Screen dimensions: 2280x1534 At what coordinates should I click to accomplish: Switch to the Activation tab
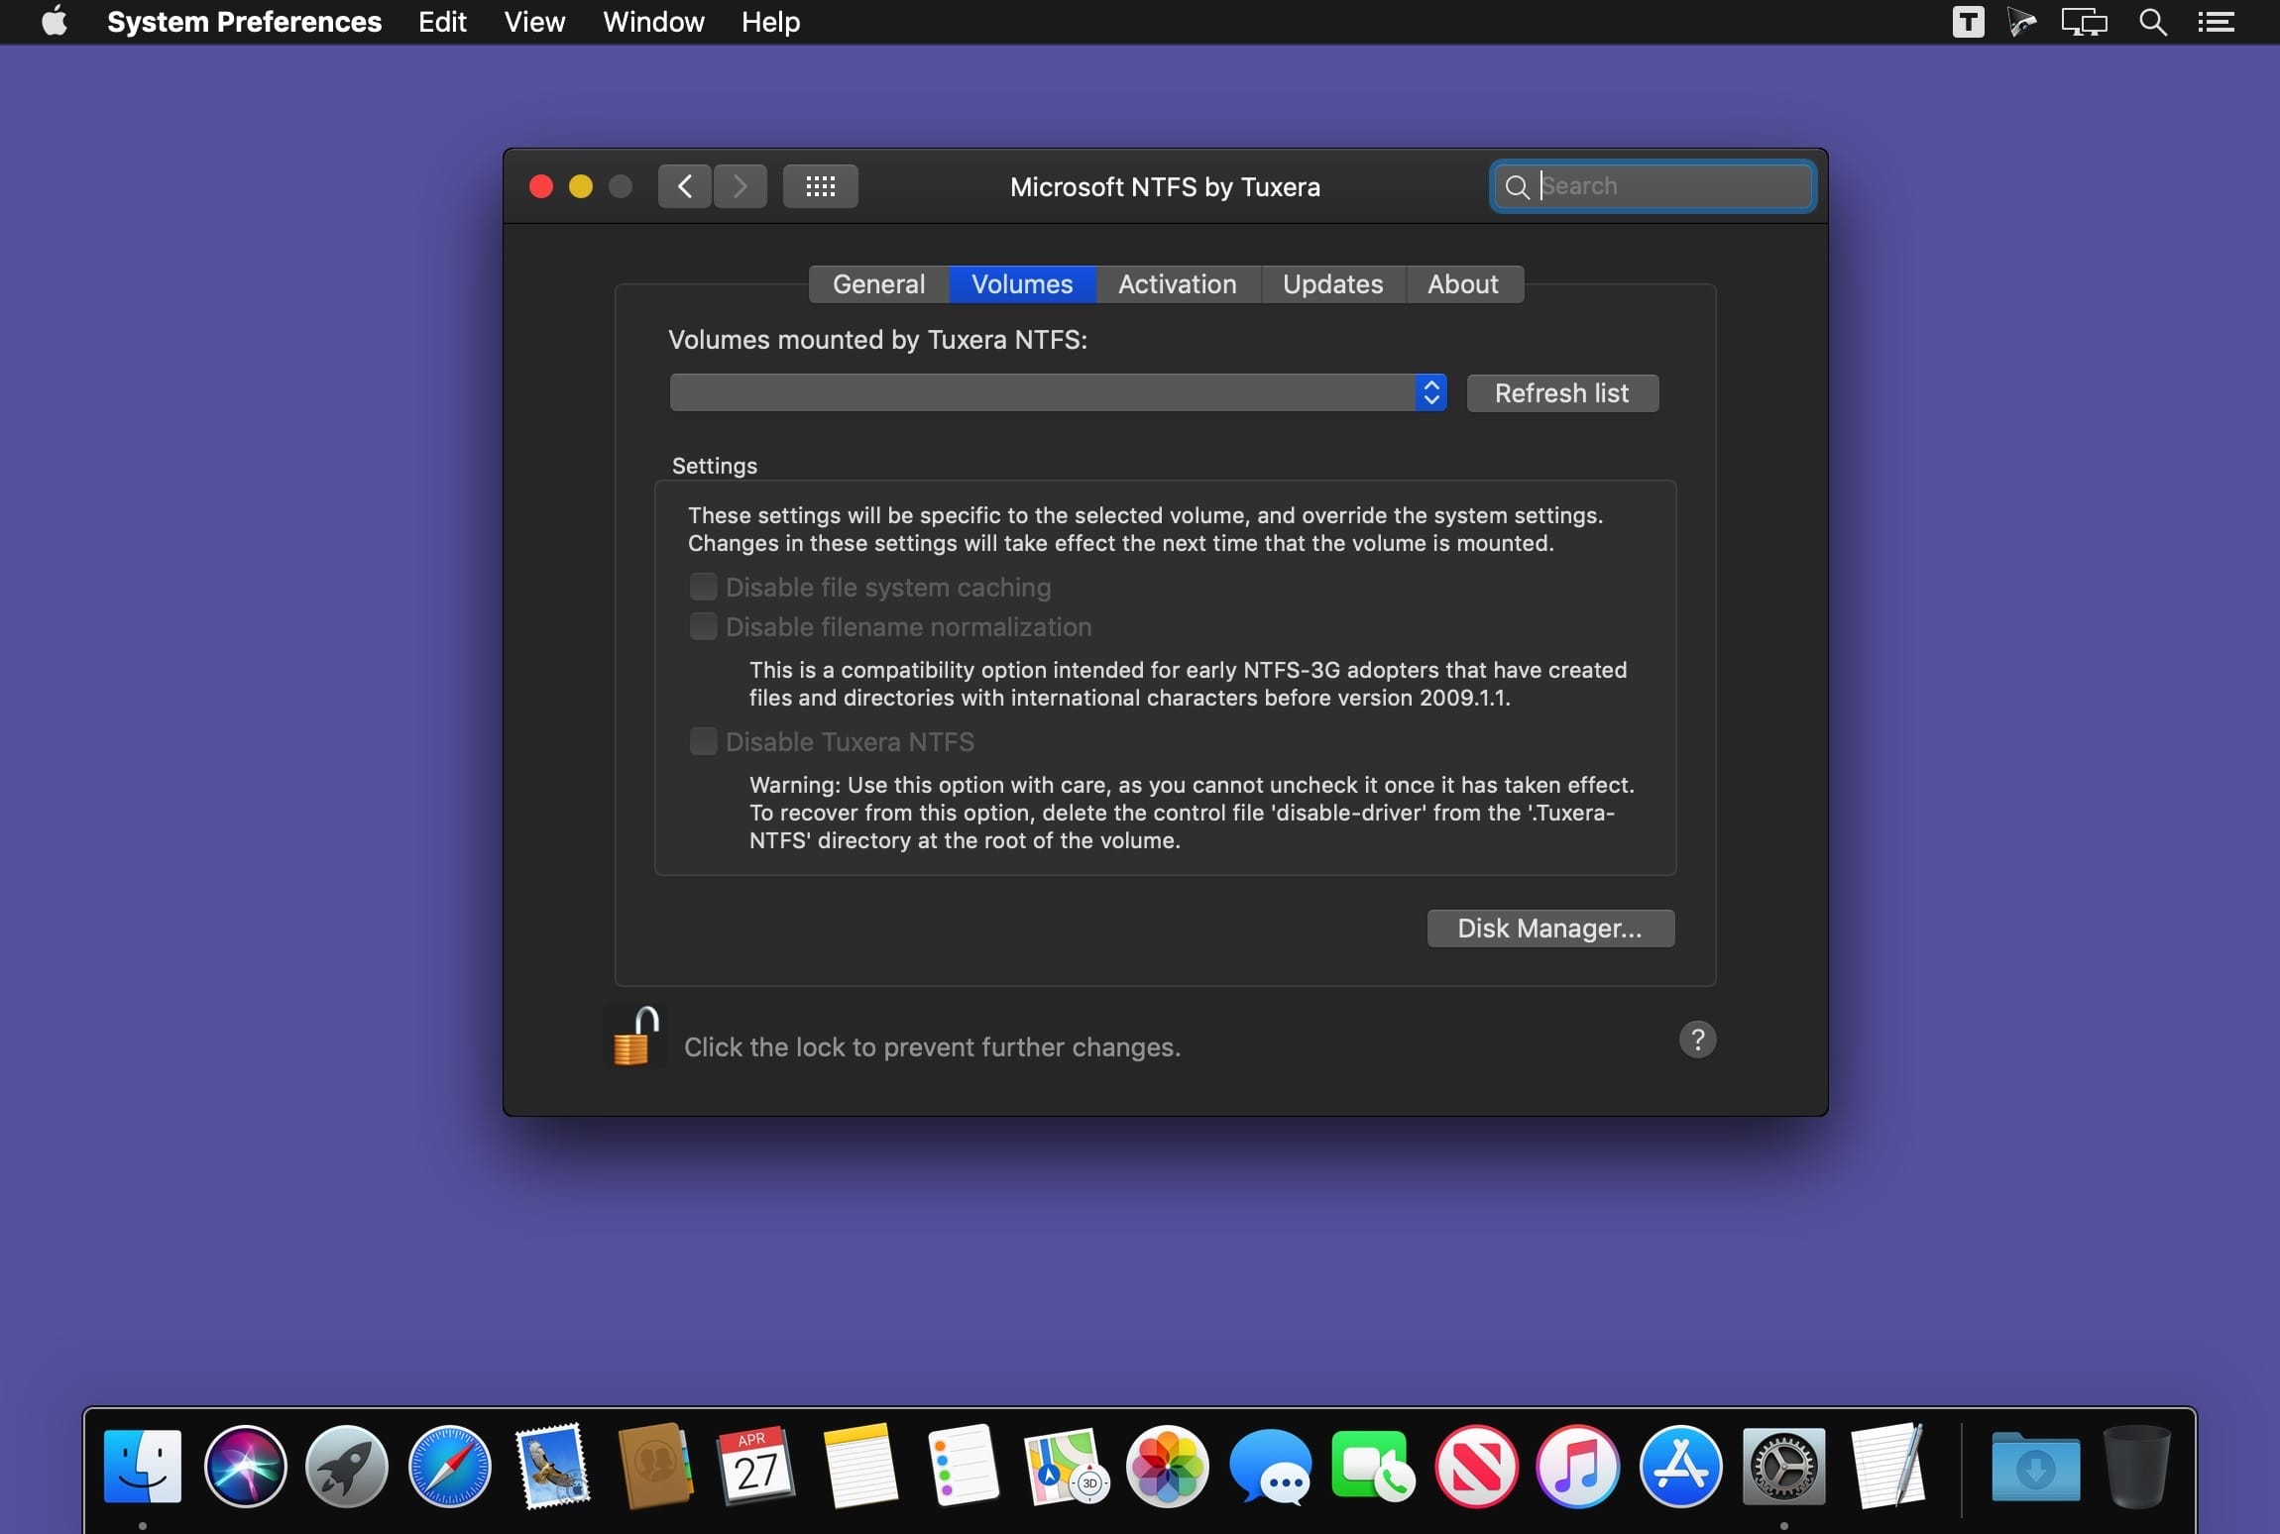click(1176, 284)
